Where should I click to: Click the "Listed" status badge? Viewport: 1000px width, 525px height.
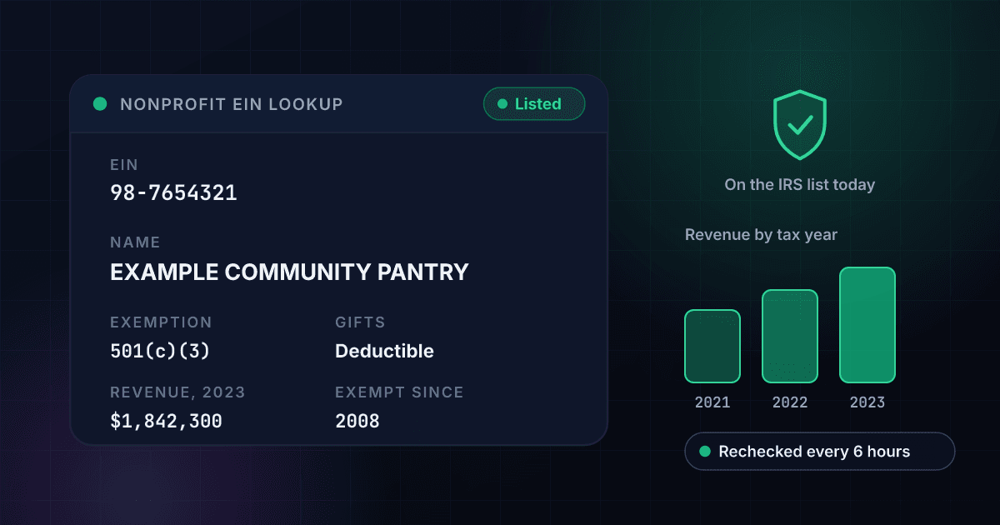click(534, 104)
